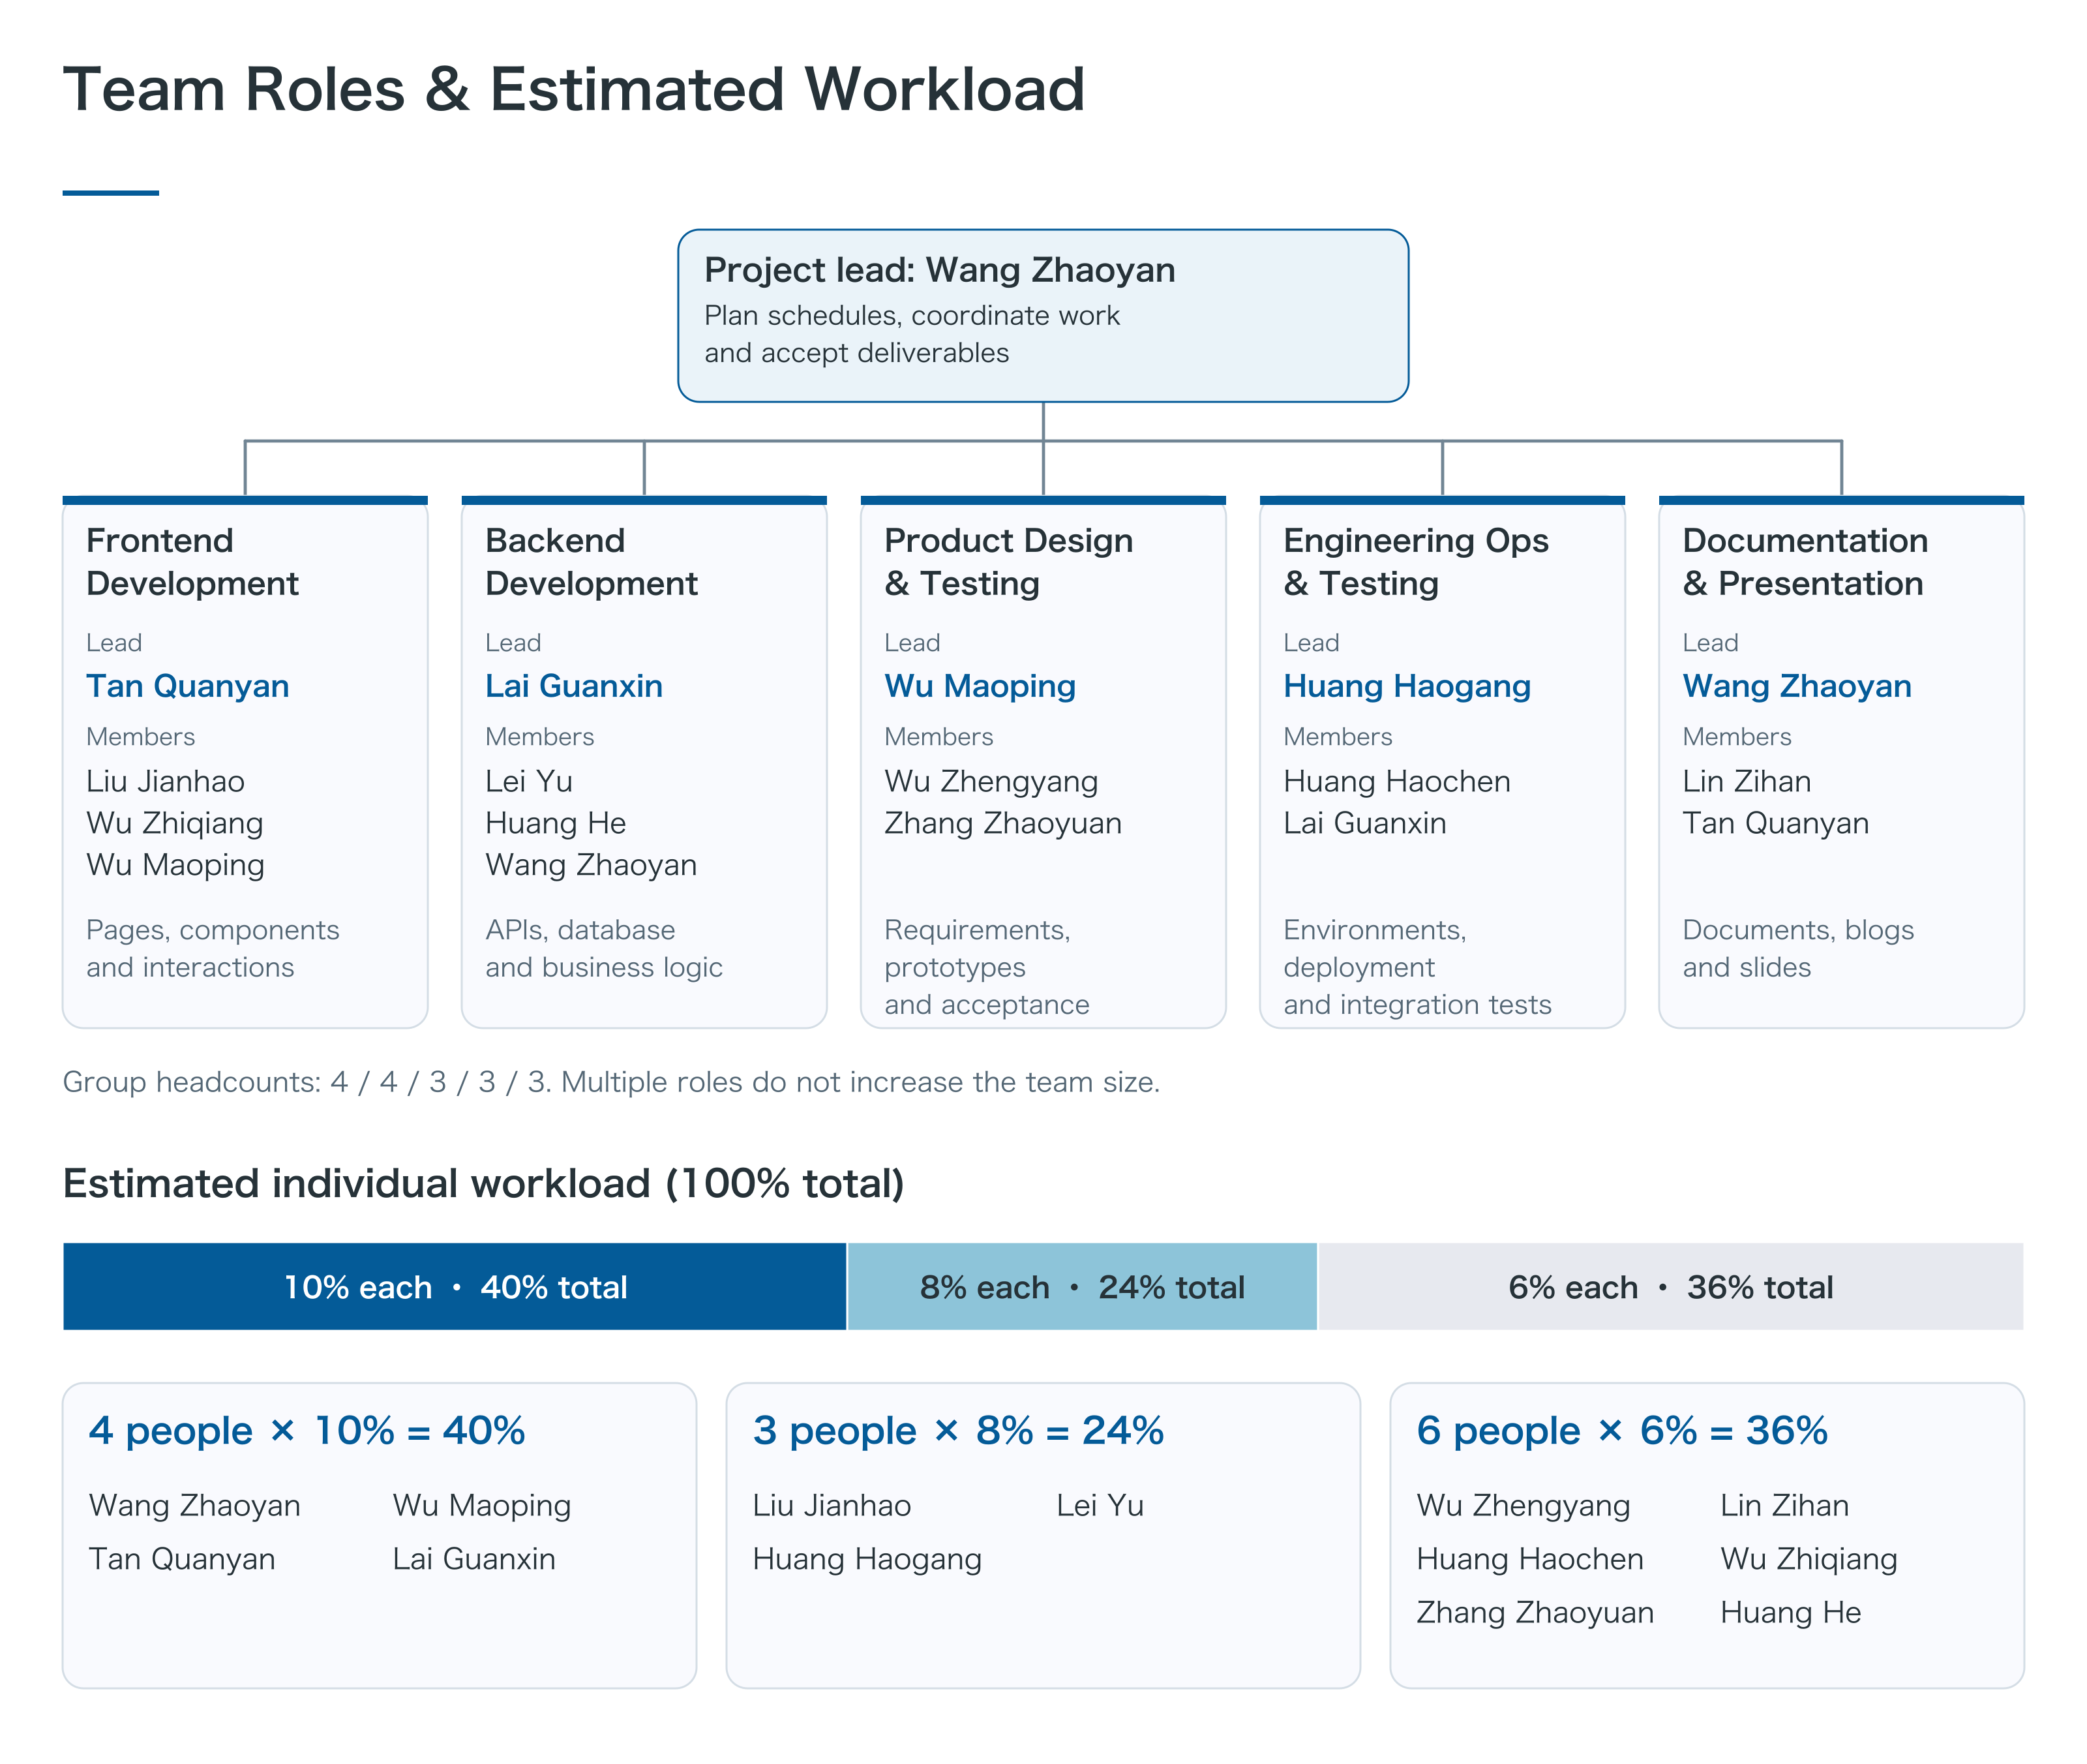Click the light blue "8% each · 24% total" bar segment
This screenshot has height=1764, width=2087.
pyautogui.click(x=1083, y=1287)
